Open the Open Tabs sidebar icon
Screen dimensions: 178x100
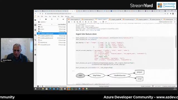(35, 45)
